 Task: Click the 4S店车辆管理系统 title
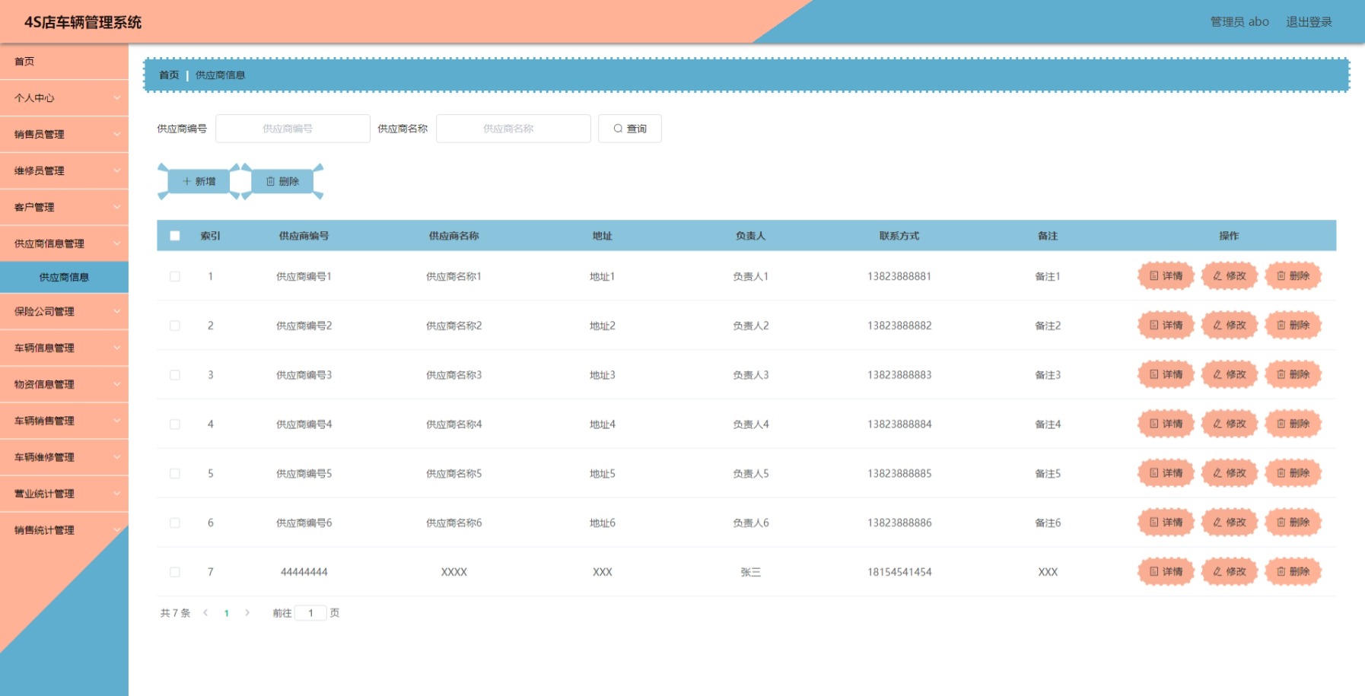click(x=83, y=22)
